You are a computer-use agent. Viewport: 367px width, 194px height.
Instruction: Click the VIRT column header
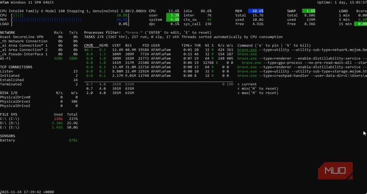point(116,46)
